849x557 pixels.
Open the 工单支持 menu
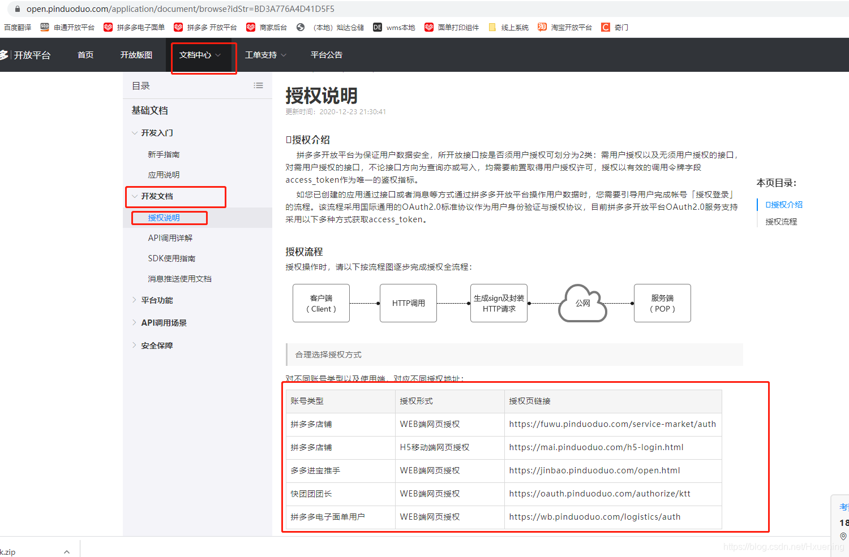click(x=261, y=55)
